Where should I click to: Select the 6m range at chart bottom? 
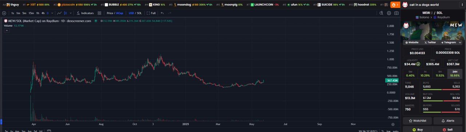[17, 131]
